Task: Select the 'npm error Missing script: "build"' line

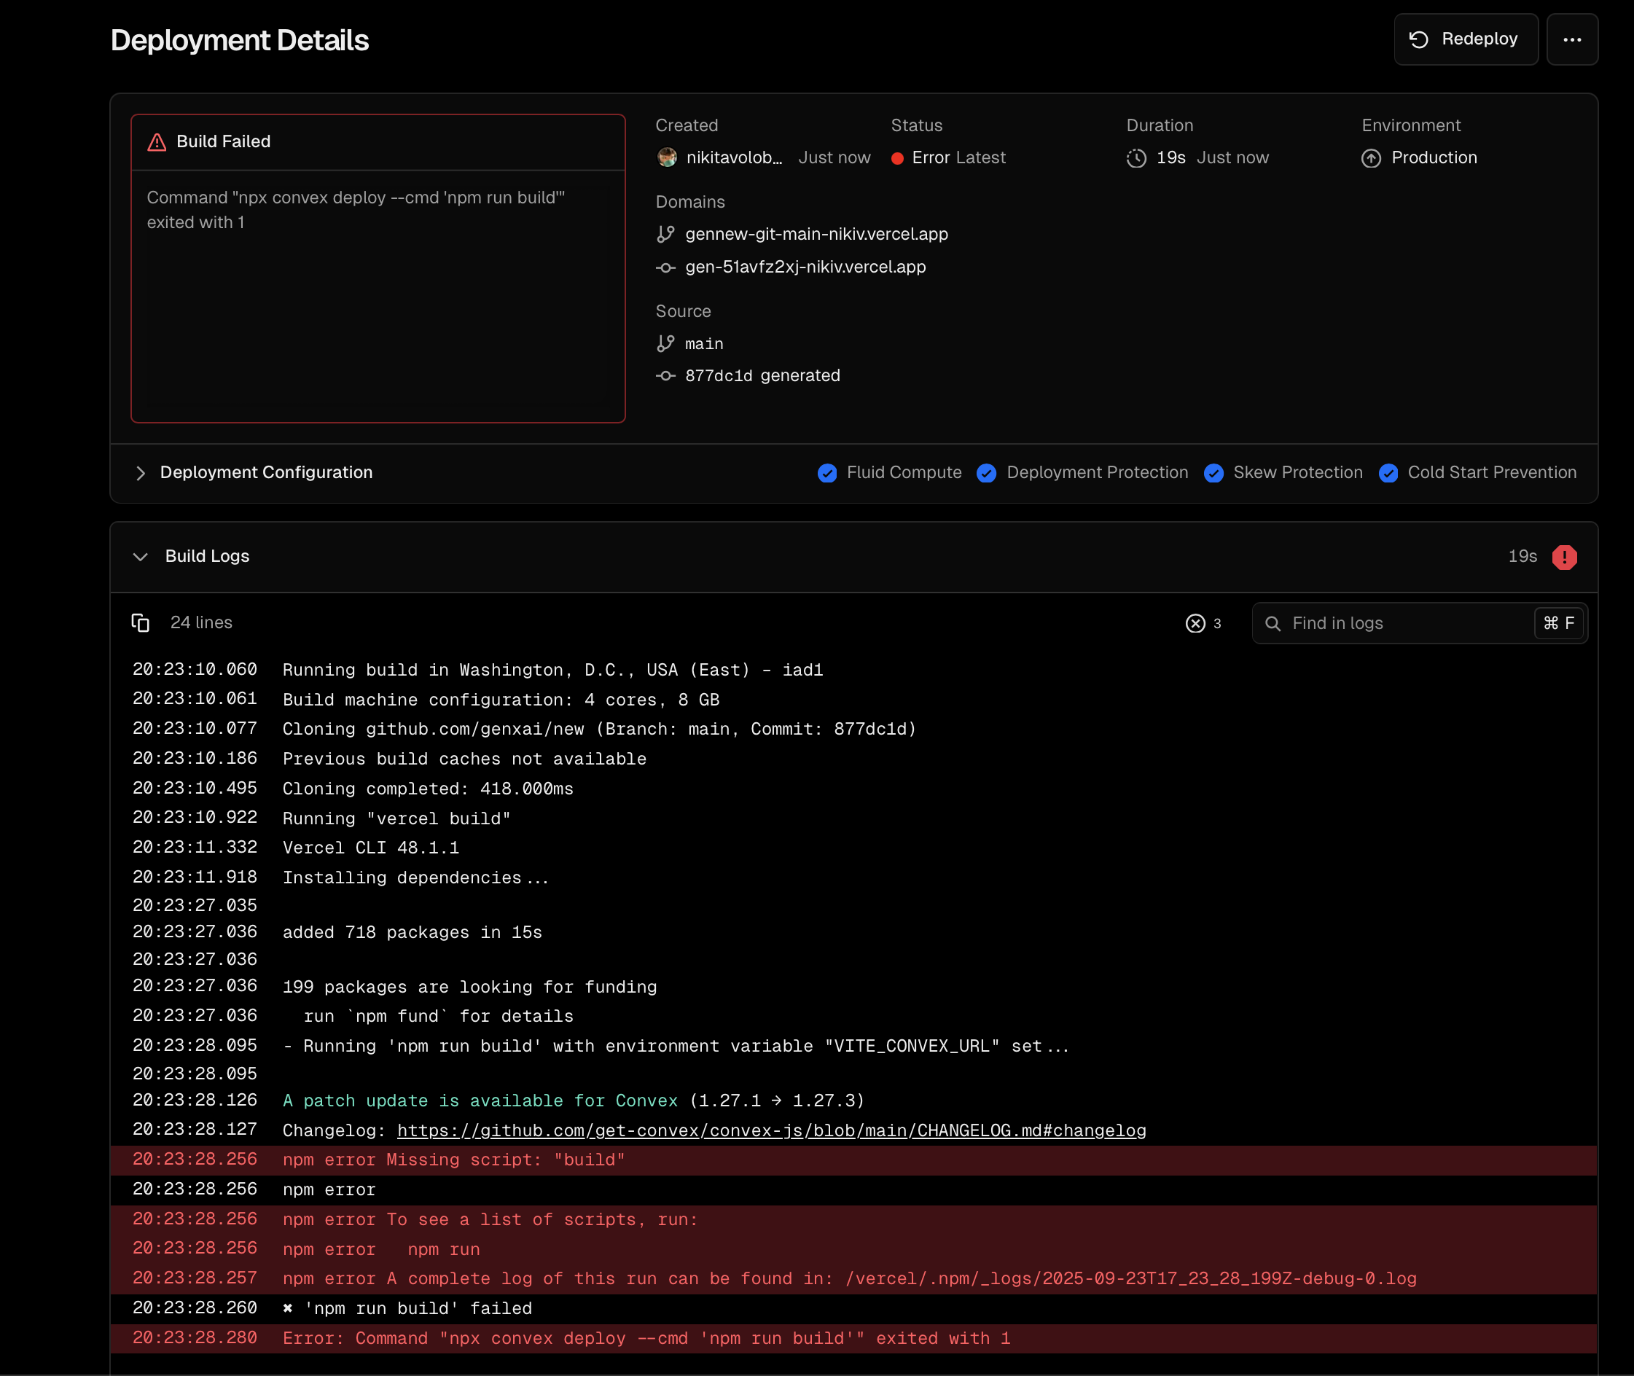Action: click(853, 1160)
